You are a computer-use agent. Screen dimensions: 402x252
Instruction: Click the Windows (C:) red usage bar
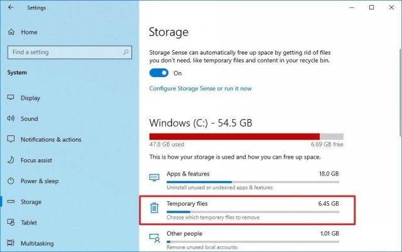(234, 137)
